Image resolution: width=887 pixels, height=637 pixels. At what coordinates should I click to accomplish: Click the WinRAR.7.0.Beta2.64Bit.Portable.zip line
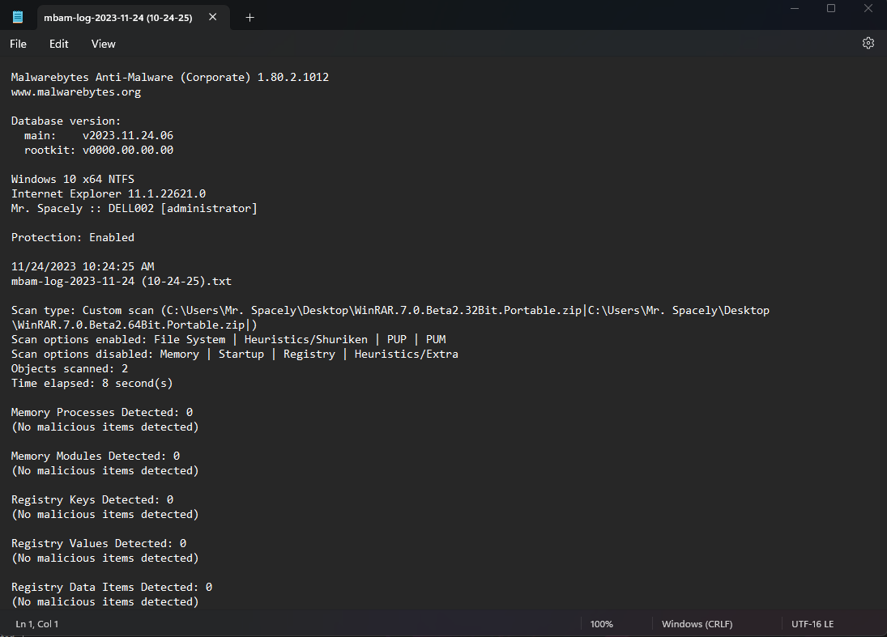pos(134,325)
